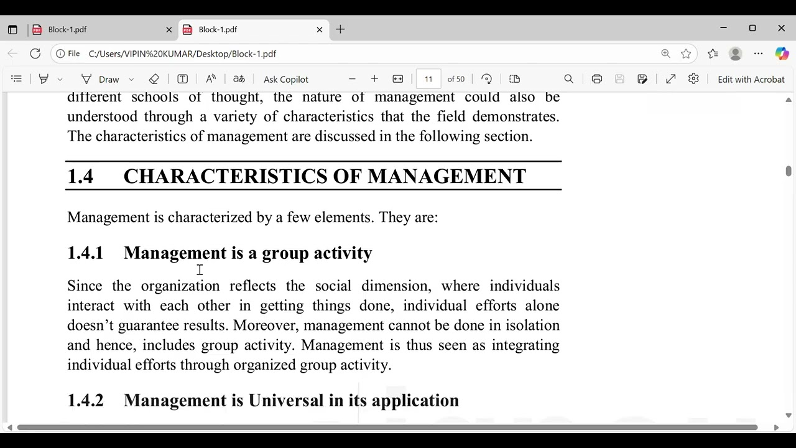Screen dimensions: 796x448
Task: Click heading 'Management is a group activity'
Action: click(248, 253)
